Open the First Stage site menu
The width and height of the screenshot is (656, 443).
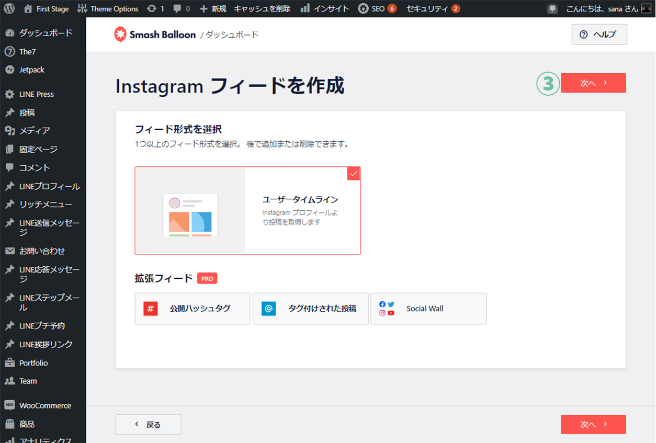[x=46, y=8]
